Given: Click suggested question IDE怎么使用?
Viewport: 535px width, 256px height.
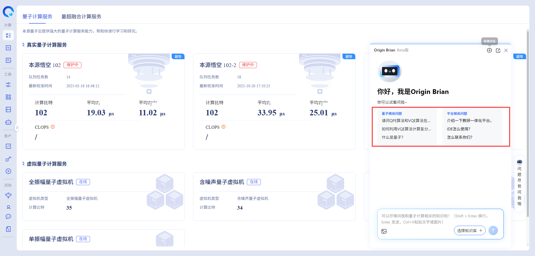Looking at the screenshot, I should (x=458, y=129).
